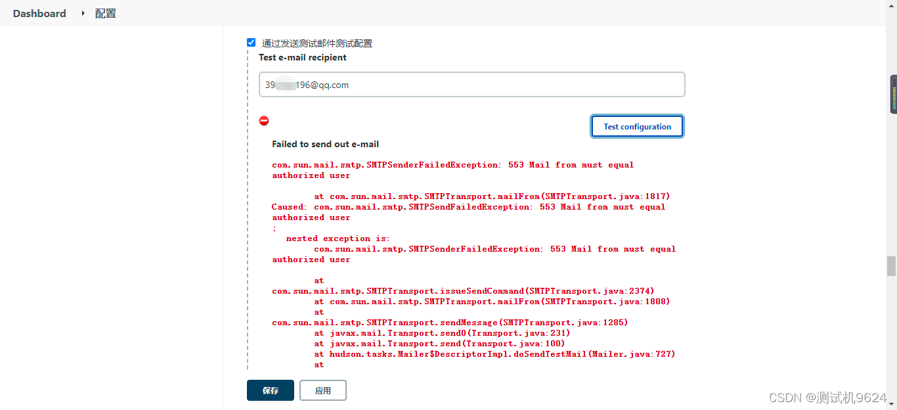Click the issueSendCommand stack trace line
The image size is (897, 410).
(463, 291)
